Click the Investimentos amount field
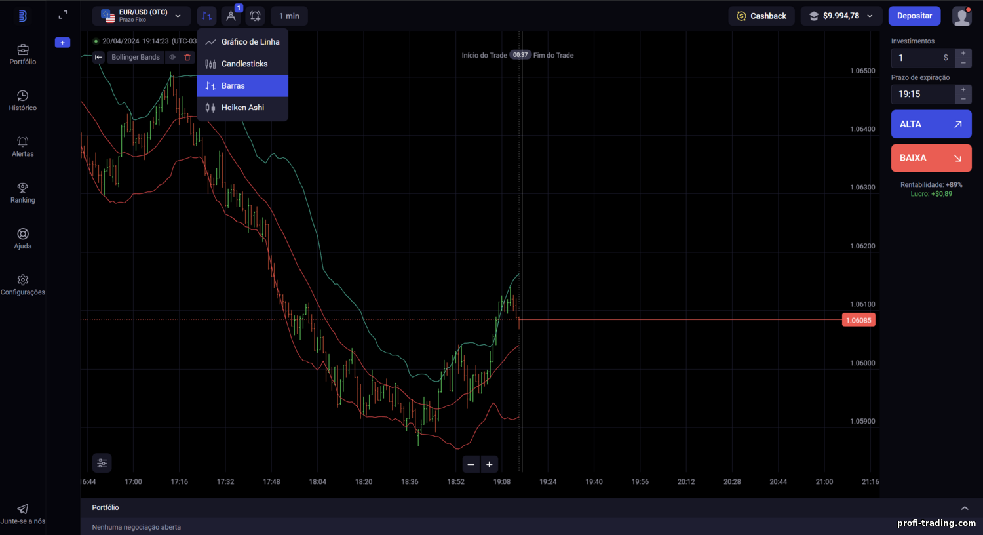The width and height of the screenshot is (983, 535). [923, 58]
